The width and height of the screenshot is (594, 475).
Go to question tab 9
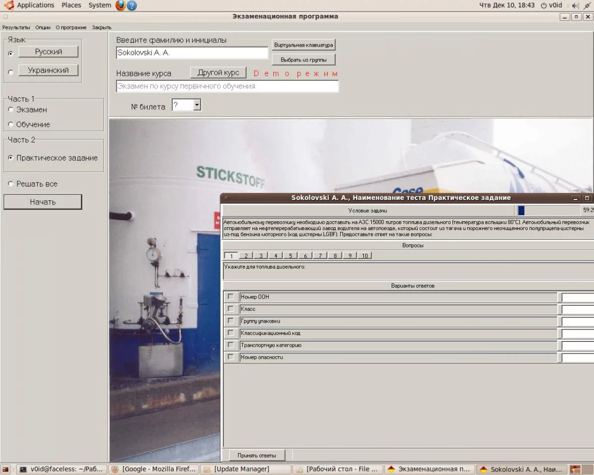point(349,256)
